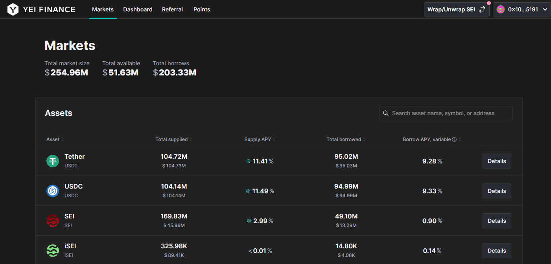The height and width of the screenshot is (264, 551).
Task: Click the Total borrowed header label
Action: click(x=344, y=139)
